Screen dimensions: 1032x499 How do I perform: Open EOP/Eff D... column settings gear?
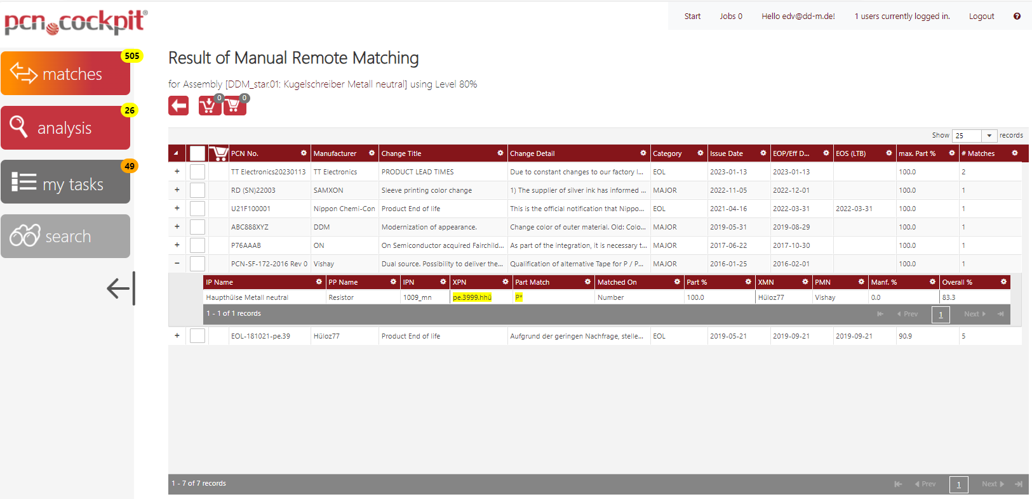[826, 153]
